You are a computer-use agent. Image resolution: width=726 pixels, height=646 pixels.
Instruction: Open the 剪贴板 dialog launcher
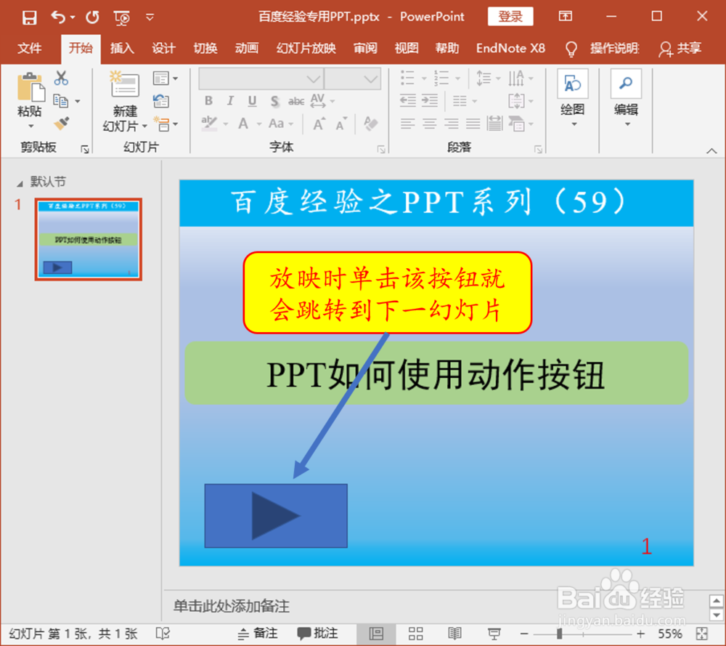(x=85, y=149)
